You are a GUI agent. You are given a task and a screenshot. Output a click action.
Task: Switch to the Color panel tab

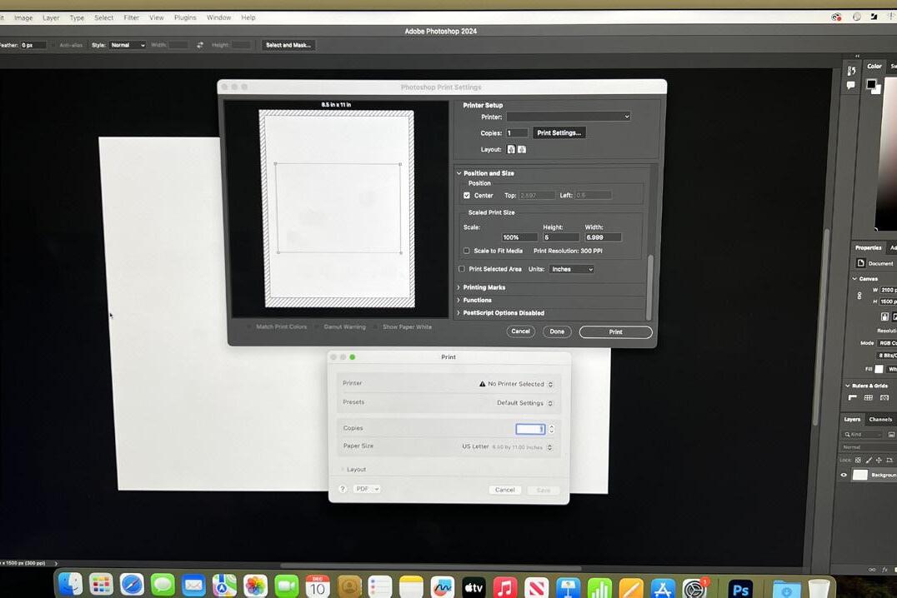(x=874, y=67)
